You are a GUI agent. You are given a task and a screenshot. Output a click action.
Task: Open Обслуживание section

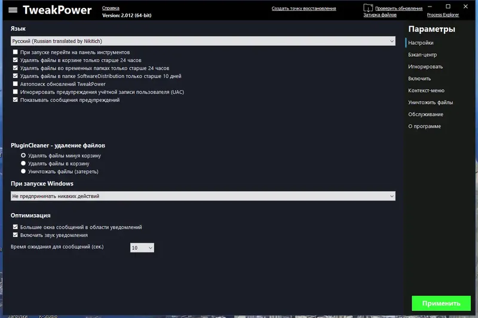[425, 115]
